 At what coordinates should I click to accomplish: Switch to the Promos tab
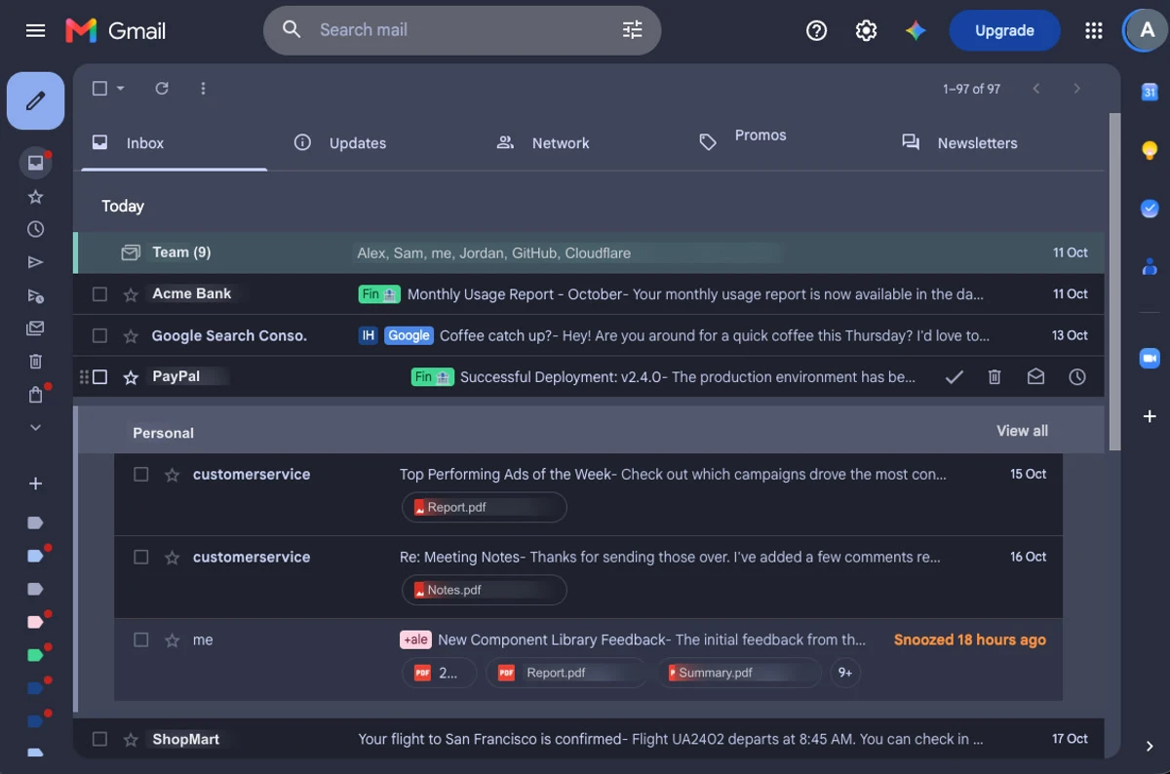click(782, 143)
